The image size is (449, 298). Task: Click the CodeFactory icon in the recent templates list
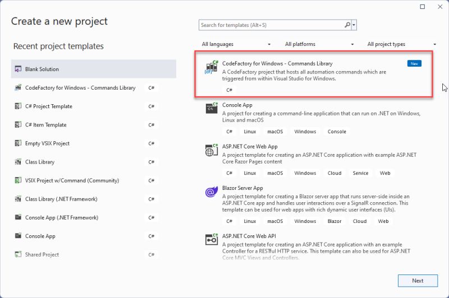click(18, 88)
